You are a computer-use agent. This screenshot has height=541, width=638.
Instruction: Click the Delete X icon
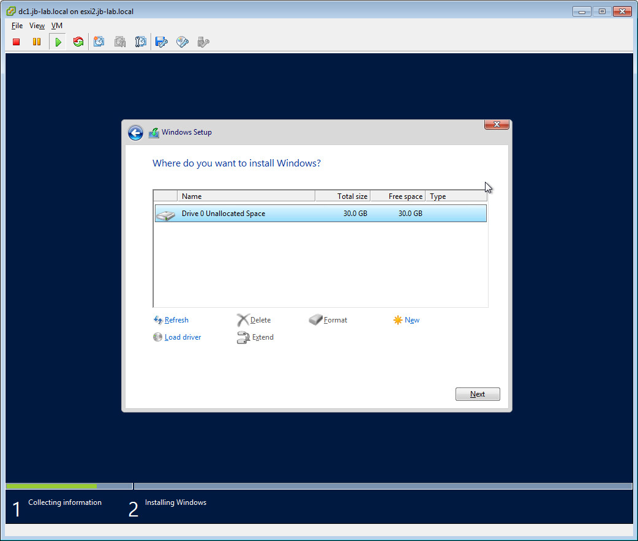(243, 320)
